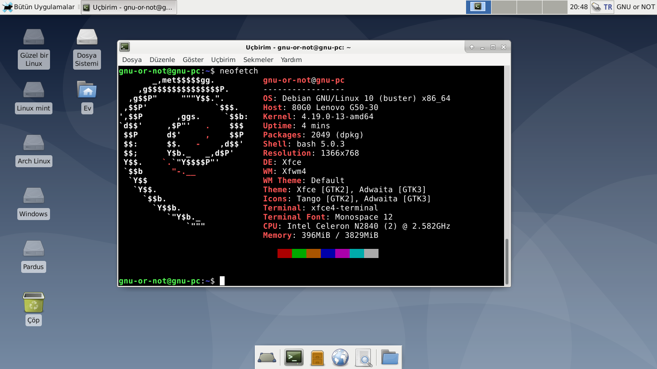Open the Güzel bir Linux drive icon
This screenshot has height=369, width=657.
coord(34,37)
